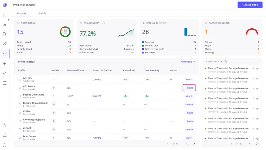The image size is (266, 150).
Task: Go to previous page of System Pulse
Action: click(x=250, y=144)
